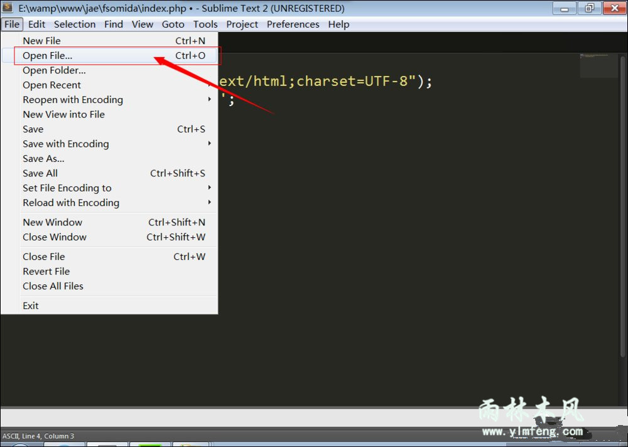Screen dimensions: 628x447
Task: Open the Selection menu
Action: pyautogui.click(x=75, y=24)
